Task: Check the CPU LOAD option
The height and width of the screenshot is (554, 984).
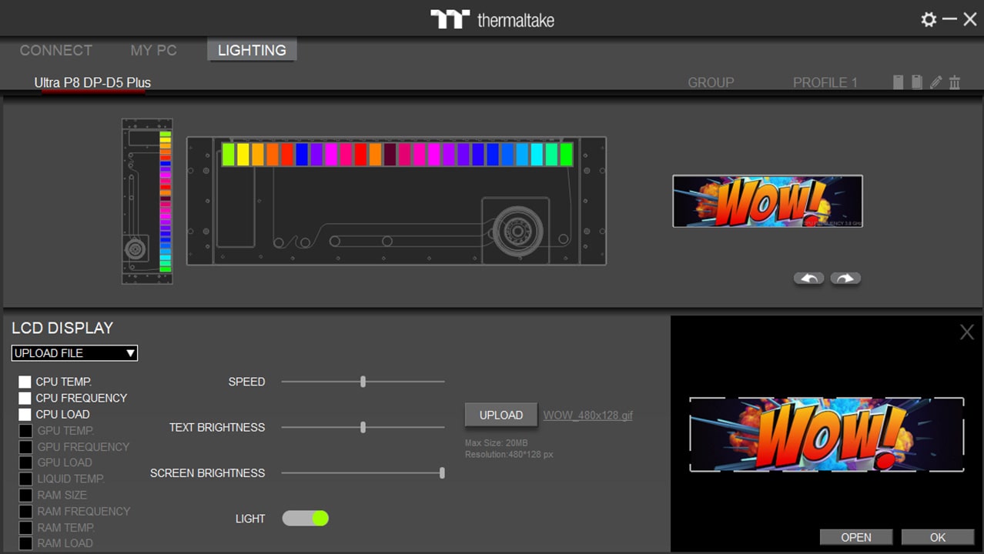Action: (25, 414)
